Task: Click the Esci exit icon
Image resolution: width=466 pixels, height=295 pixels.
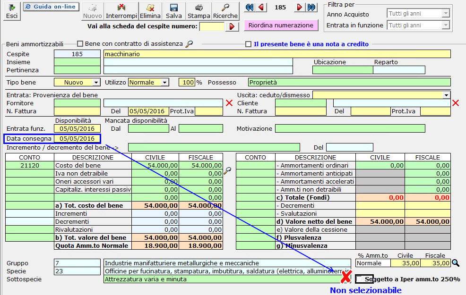Action: (12, 11)
